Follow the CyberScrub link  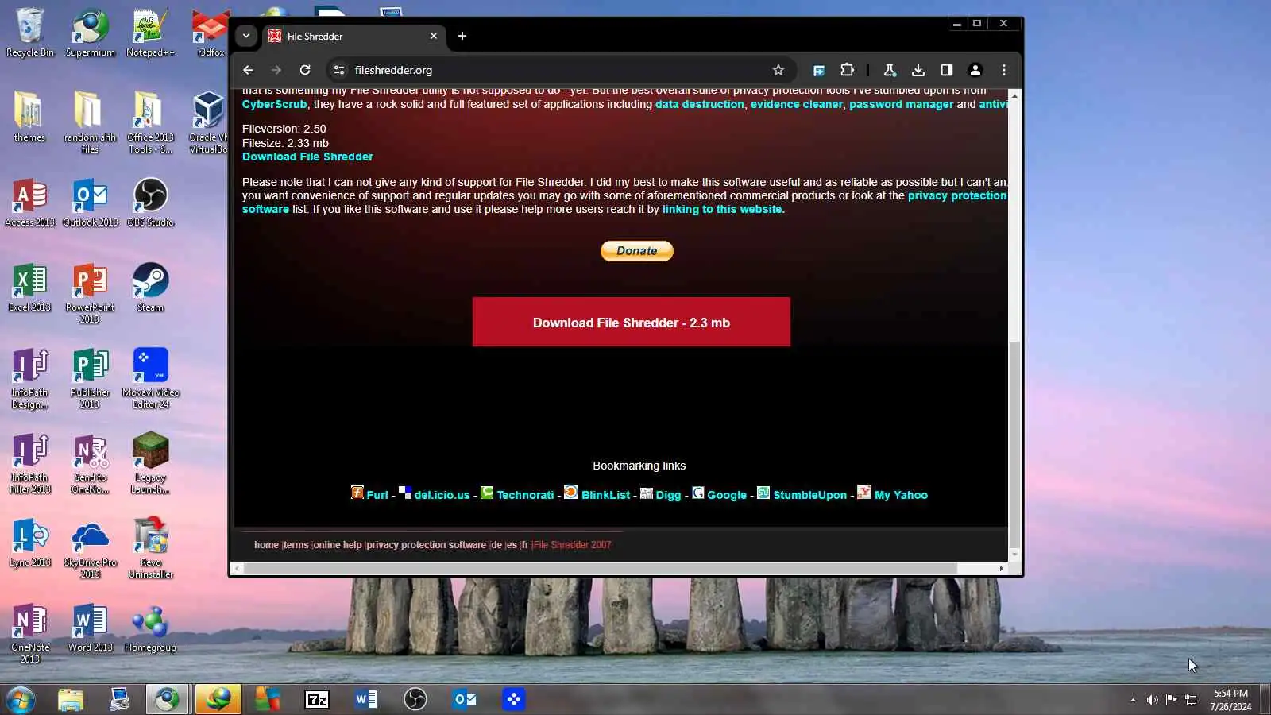point(274,105)
